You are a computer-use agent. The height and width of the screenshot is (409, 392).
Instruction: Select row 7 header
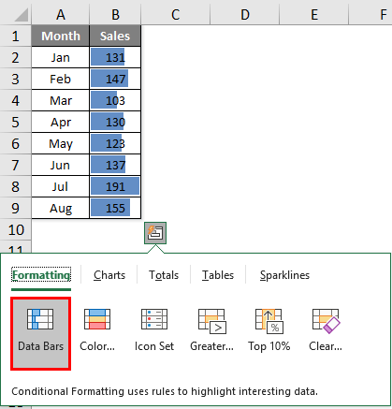point(16,165)
